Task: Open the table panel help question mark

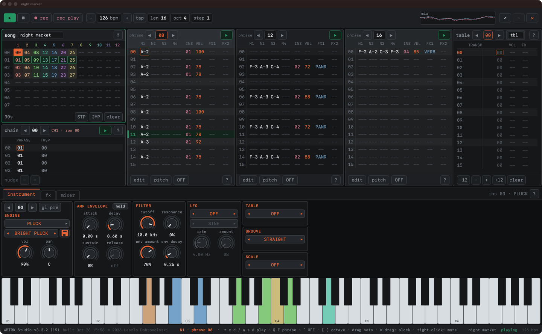Action: pyautogui.click(x=534, y=35)
